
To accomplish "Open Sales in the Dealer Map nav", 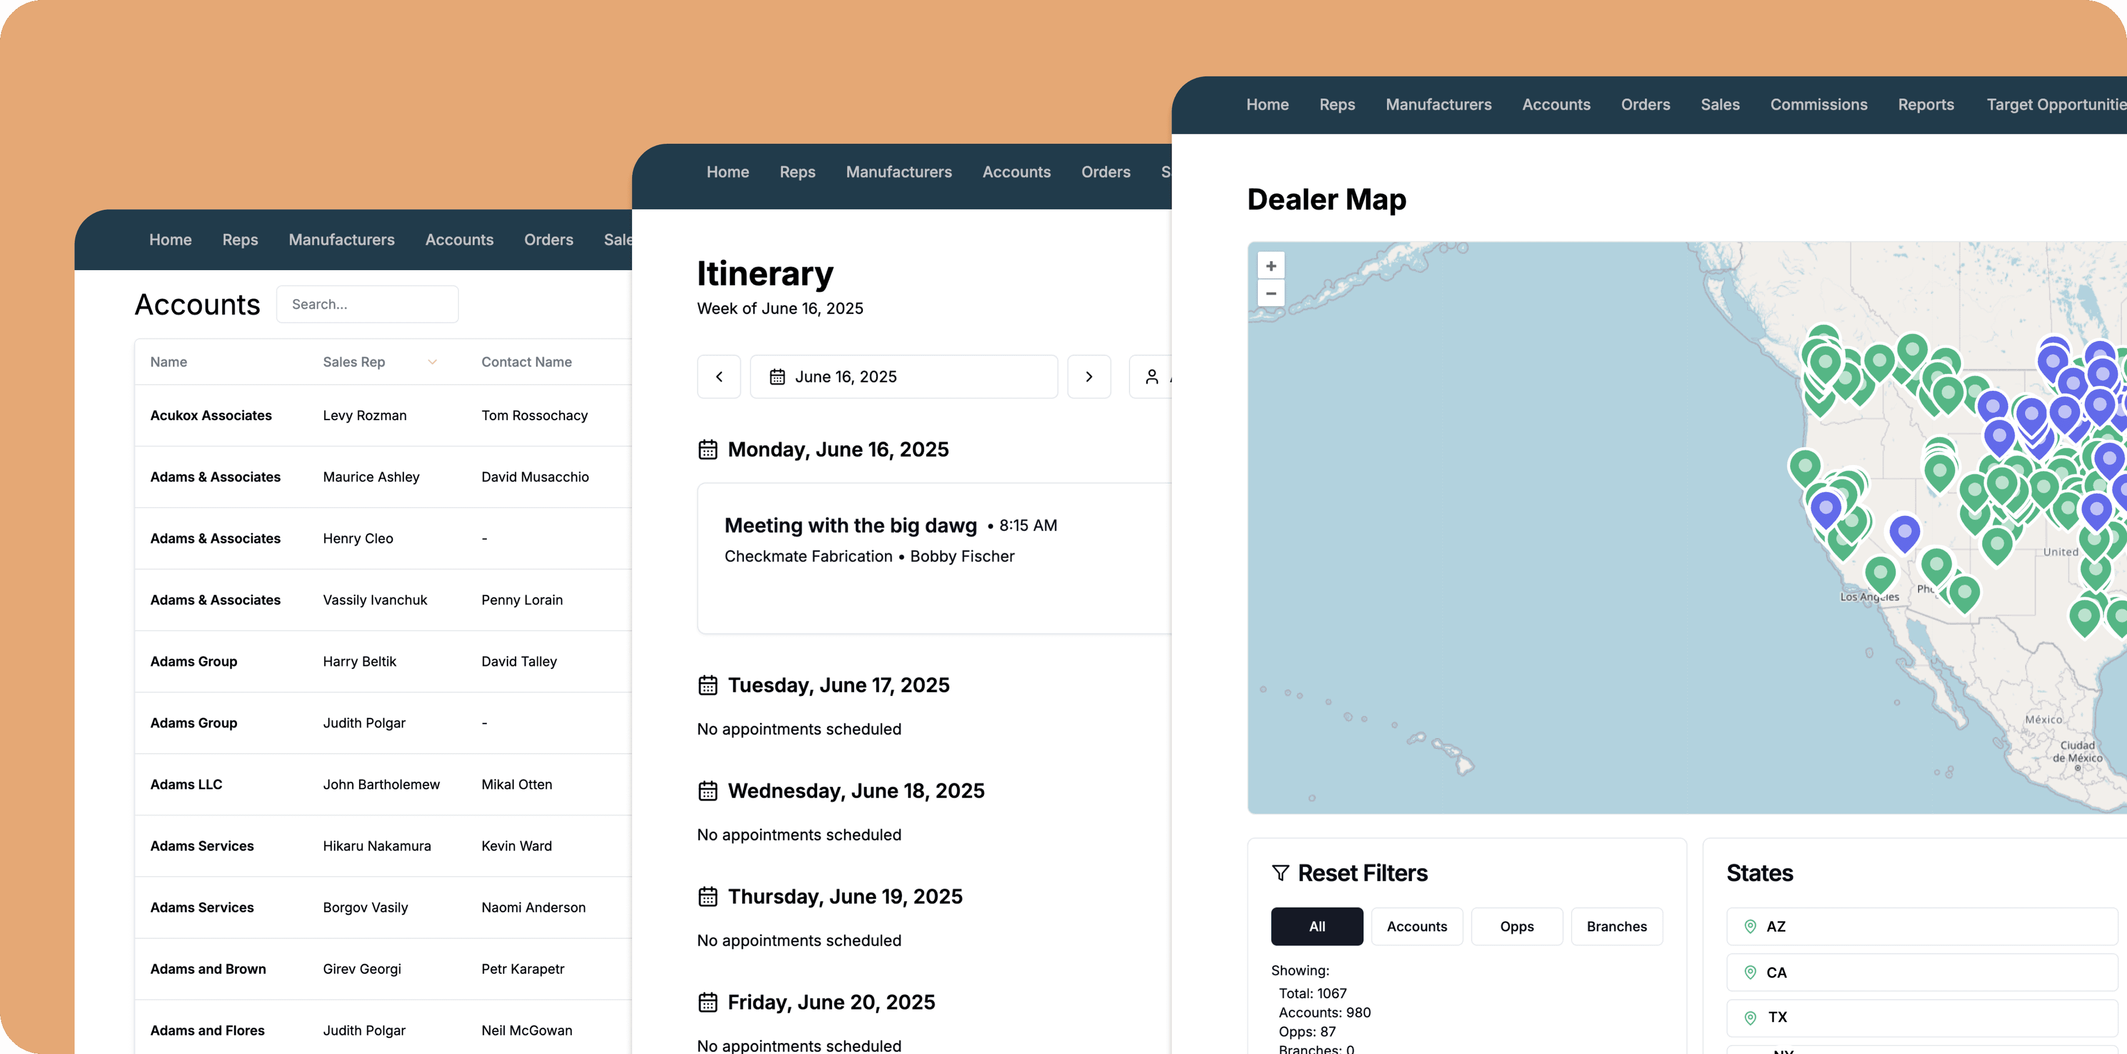I will pyautogui.click(x=1720, y=105).
